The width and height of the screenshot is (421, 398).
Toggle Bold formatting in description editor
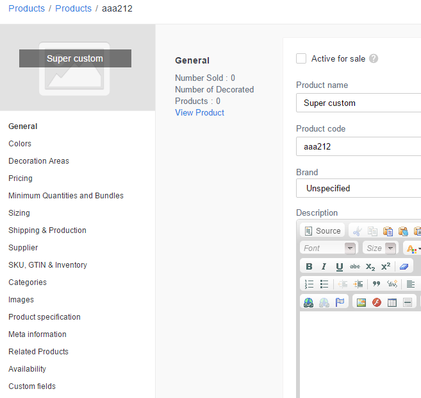(x=309, y=266)
